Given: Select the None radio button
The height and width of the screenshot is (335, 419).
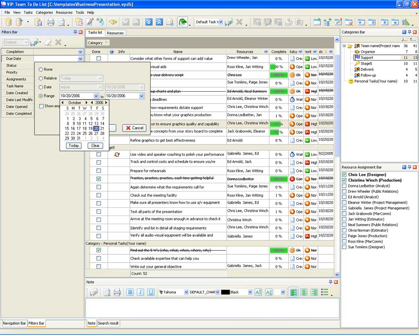Looking at the screenshot, I should click(x=41, y=70).
